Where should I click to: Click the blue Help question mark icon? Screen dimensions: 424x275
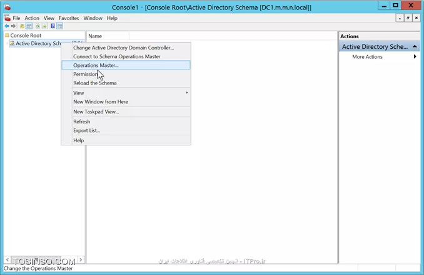[x=53, y=26]
